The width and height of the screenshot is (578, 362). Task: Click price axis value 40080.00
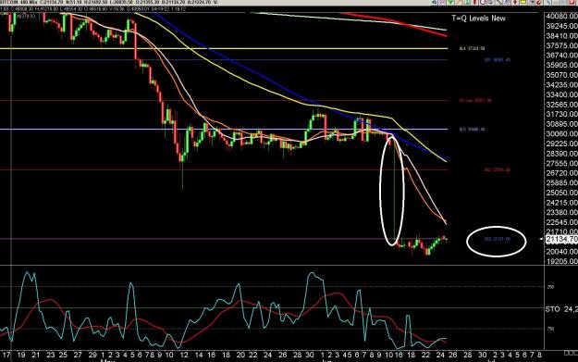pyautogui.click(x=561, y=17)
